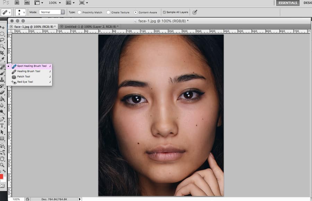312x201 pixels.
Task: Select the Hand tool
Action: click(x=2, y=159)
